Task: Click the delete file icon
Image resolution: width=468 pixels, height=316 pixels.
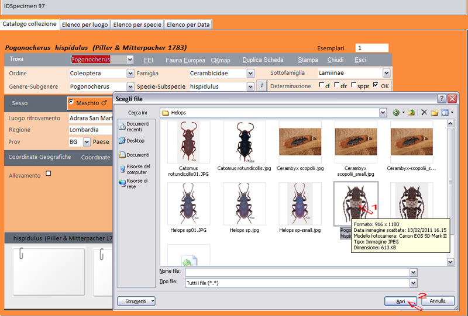Action: [424, 112]
